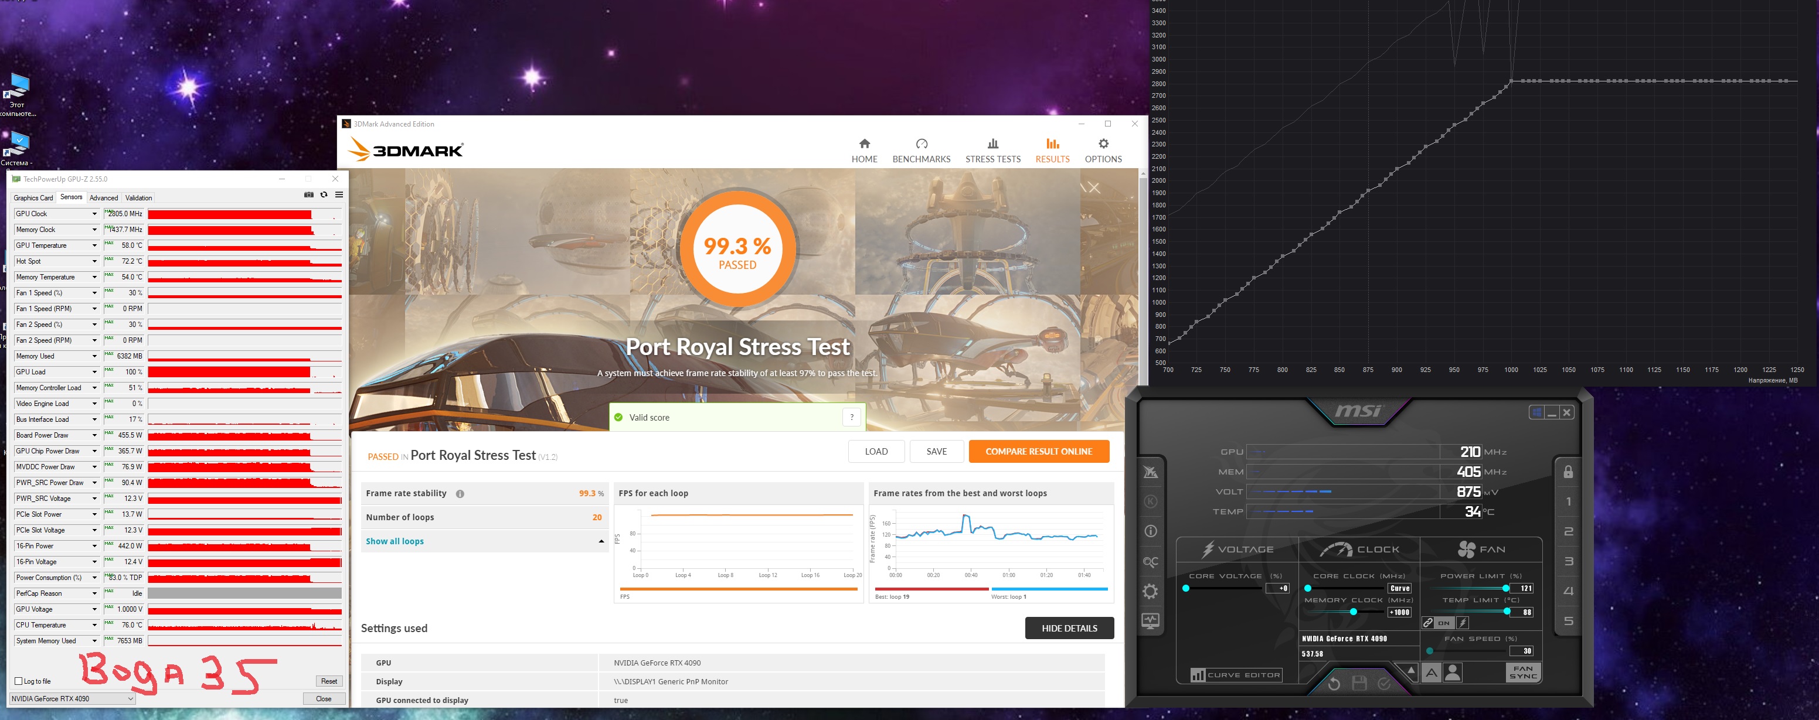Viewport: 1819px width, 720px height.
Task: Open Afterburner hardware monitor icon
Action: coord(1150,621)
